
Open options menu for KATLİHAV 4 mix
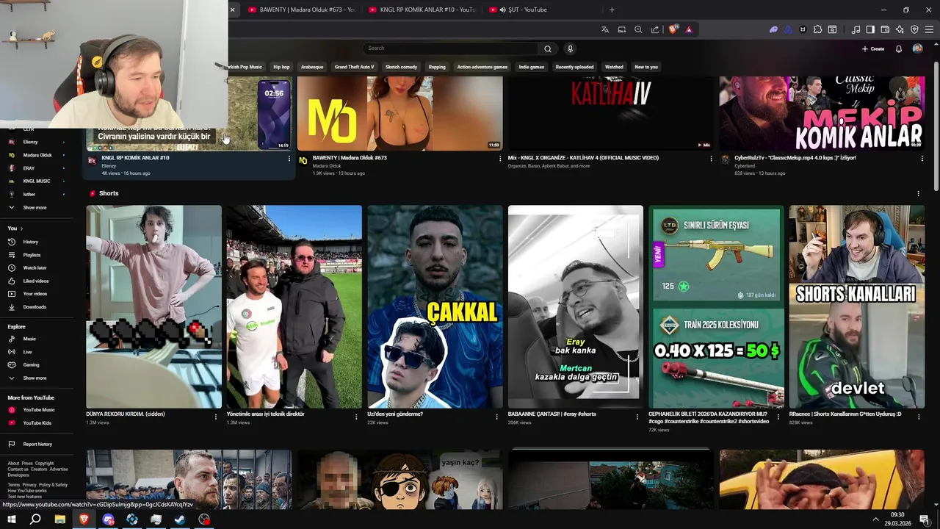coord(711,158)
